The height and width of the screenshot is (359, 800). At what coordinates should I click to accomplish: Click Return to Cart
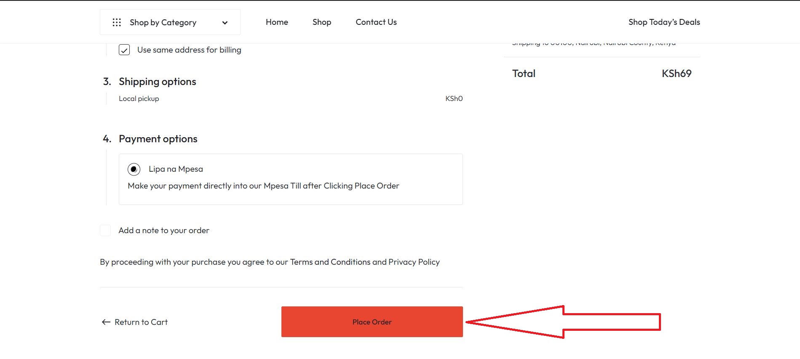(x=141, y=322)
